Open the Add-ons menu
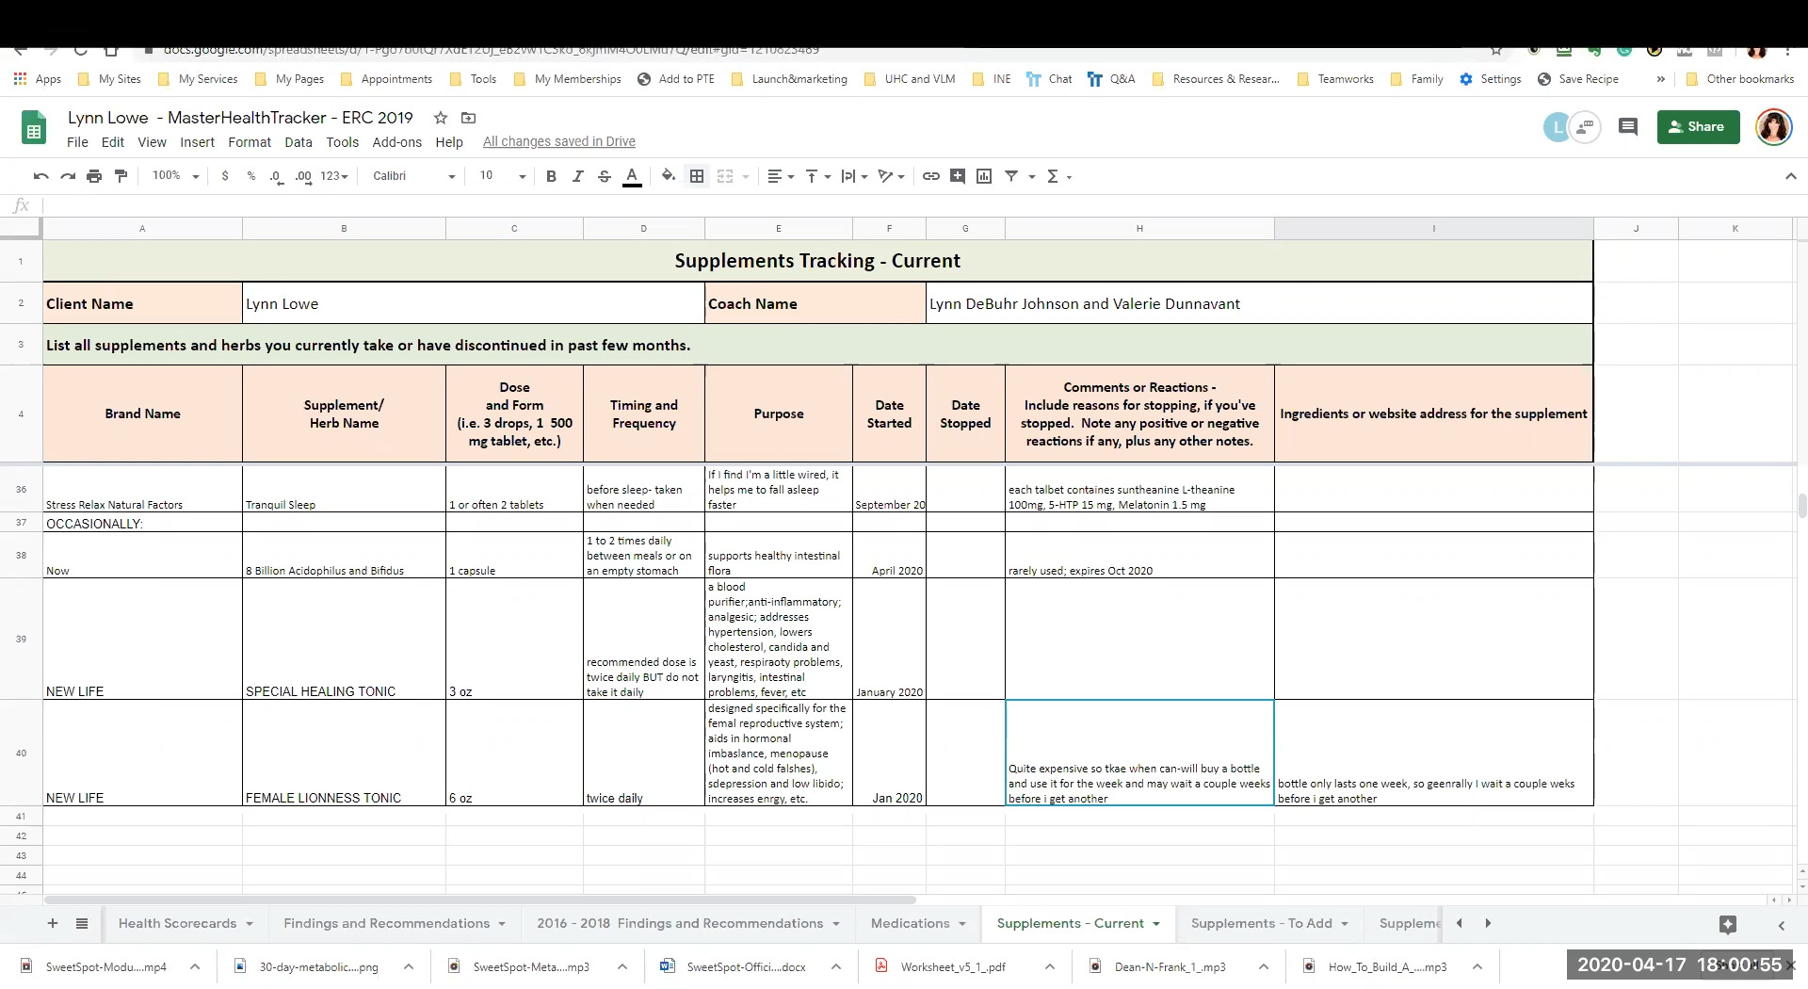 (x=396, y=142)
